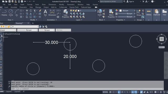The height and width of the screenshot is (94, 168).
Task: Toggle MODEL space button in status bar
Action: coord(105,92)
